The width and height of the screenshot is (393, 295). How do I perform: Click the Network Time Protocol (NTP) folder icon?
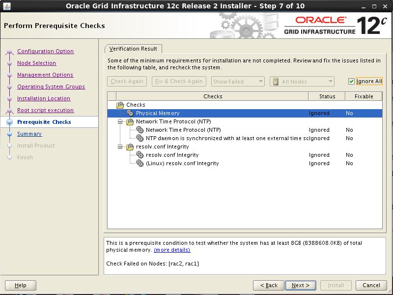coord(130,121)
